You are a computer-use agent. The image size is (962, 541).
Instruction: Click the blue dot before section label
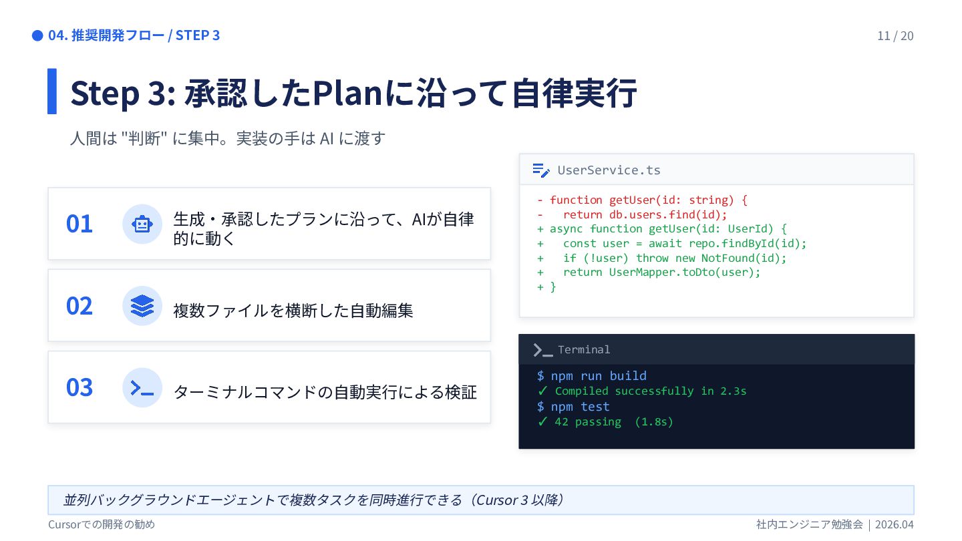[x=37, y=35]
